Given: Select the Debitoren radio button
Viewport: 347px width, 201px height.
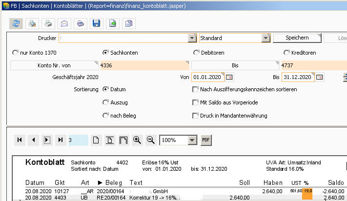Looking at the screenshot, I should pos(197,53).
